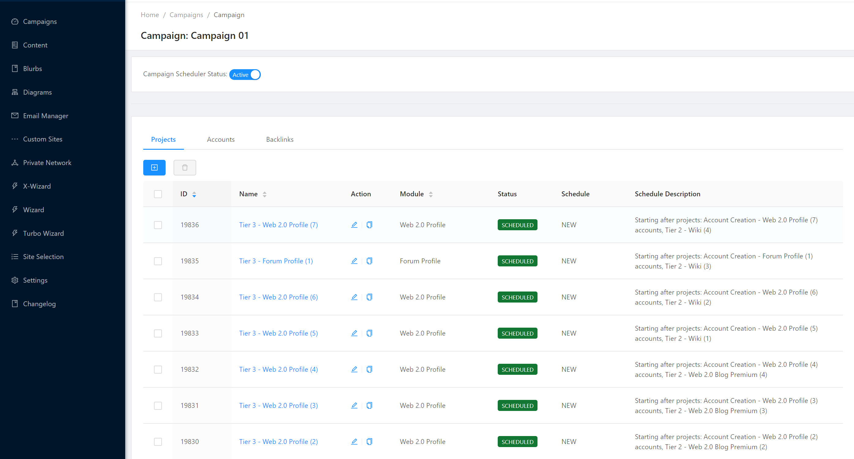Tick checkbox for project 19834
Image resolution: width=854 pixels, height=459 pixels.
pos(158,297)
